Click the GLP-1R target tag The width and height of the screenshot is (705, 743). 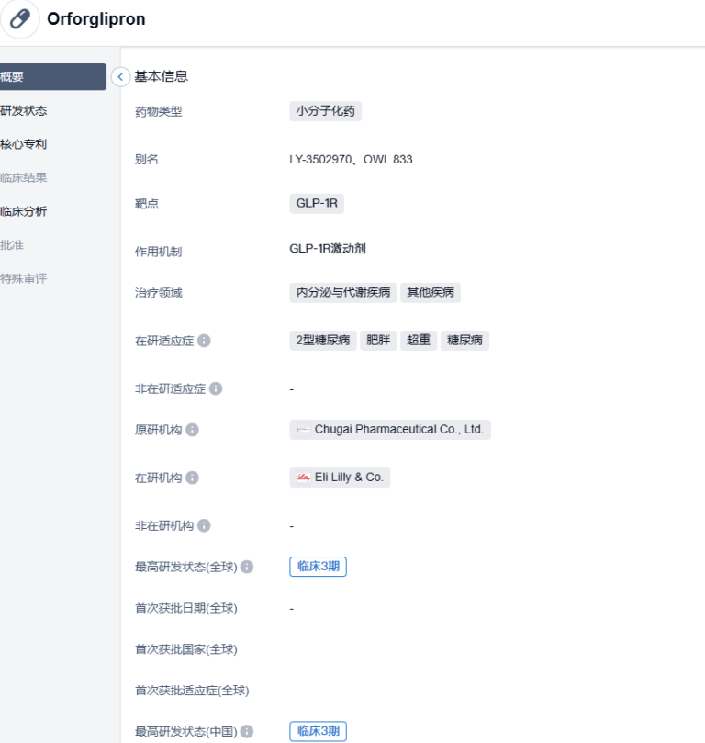tap(316, 204)
